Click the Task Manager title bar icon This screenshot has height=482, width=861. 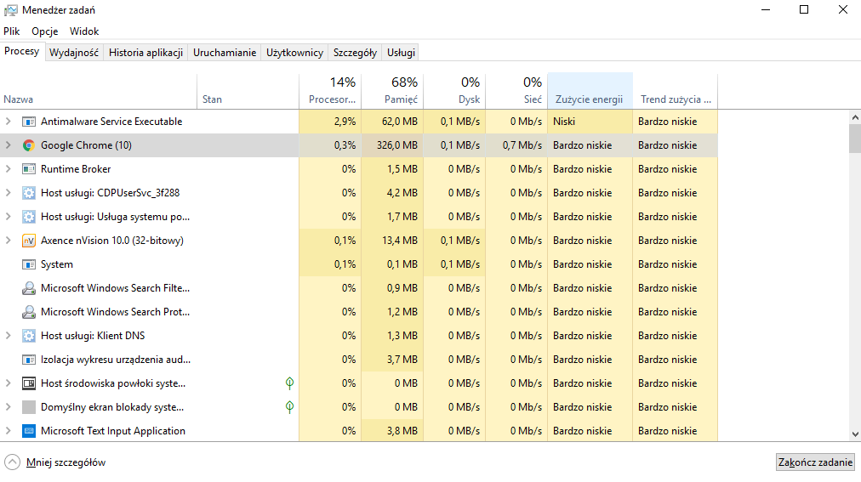pyautogui.click(x=10, y=10)
